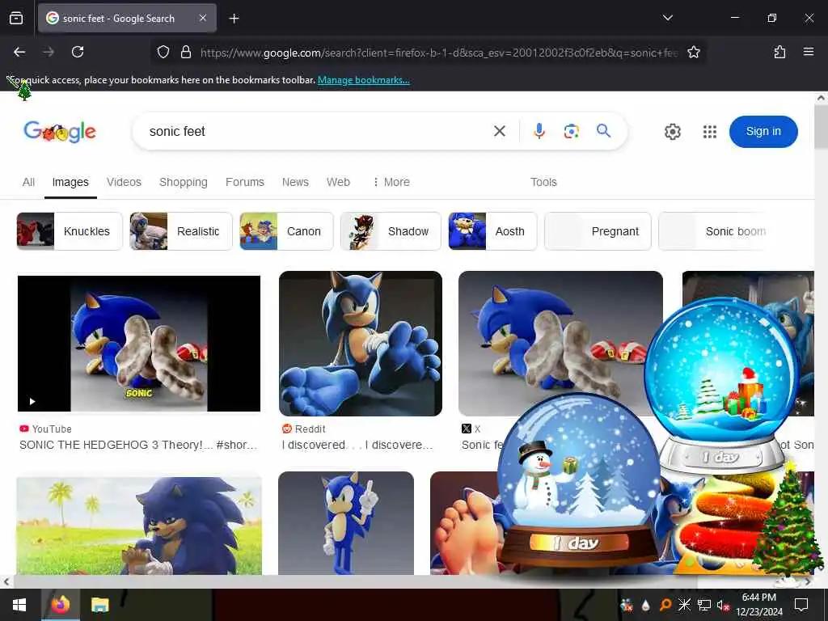Filter images by Realistic chip

(181, 231)
